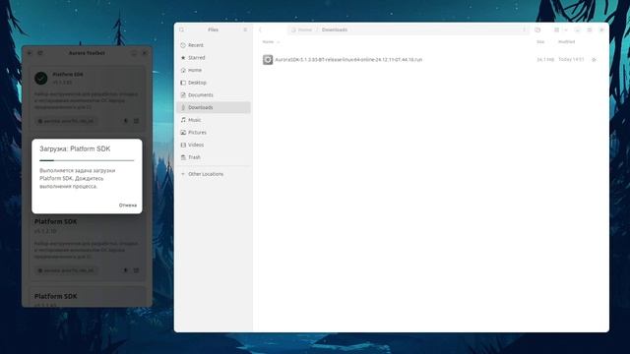Open Home in the Files sidebar
Image resolution: width=630 pixels, height=354 pixels.
(x=214, y=70)
